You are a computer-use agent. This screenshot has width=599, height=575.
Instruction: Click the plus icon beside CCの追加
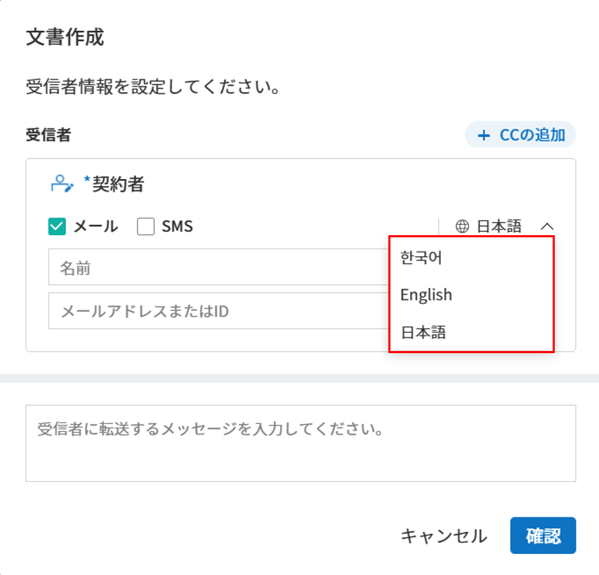[483, 136]
